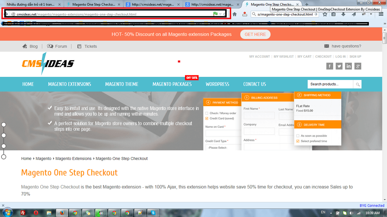Select the first slider dot on left

point(4,125)
